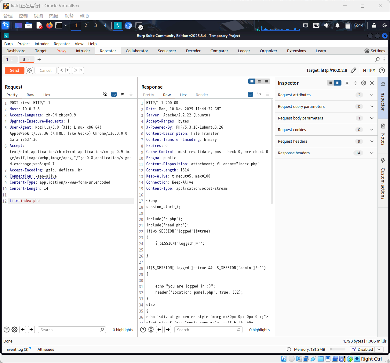Viewport: 390px width, 363px height.
Task: Click the orange Send button
Action: pos(14,70)
